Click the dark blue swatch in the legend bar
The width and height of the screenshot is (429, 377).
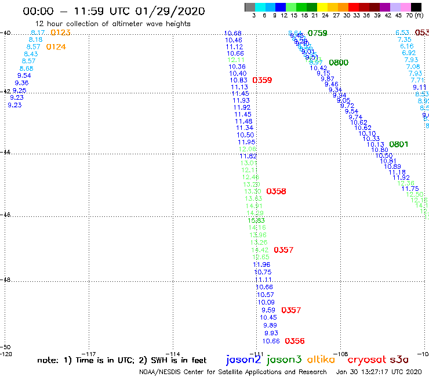tap(281, 7)
